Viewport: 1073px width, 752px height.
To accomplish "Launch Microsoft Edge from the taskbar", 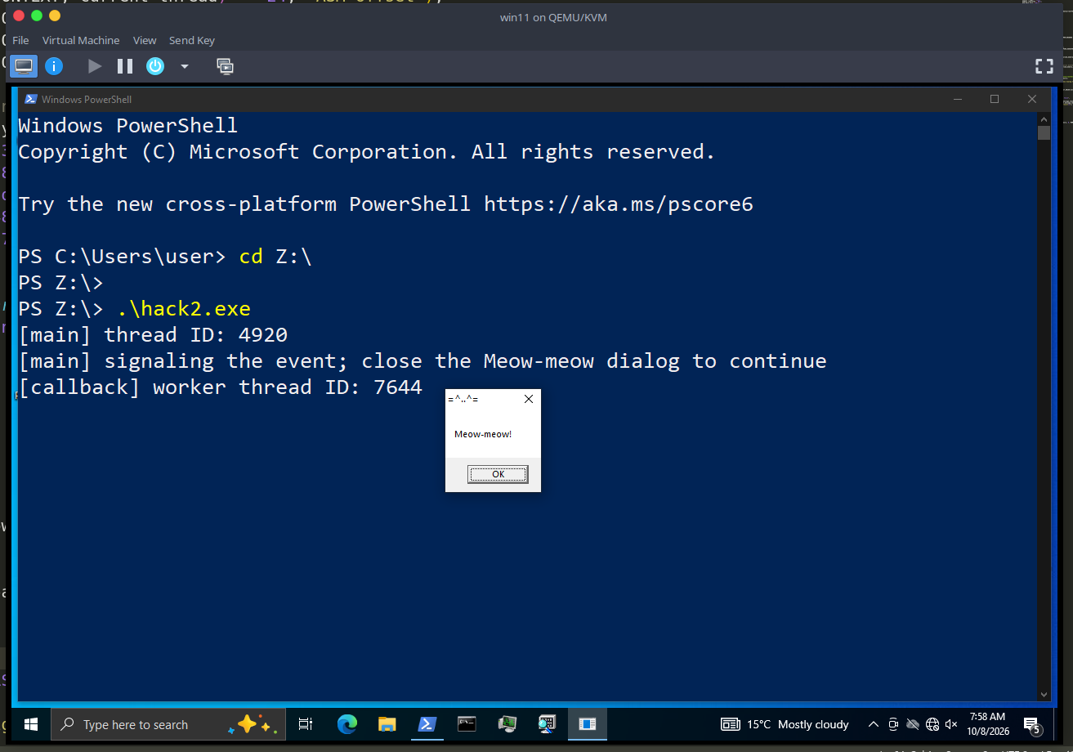I will 347,724.
